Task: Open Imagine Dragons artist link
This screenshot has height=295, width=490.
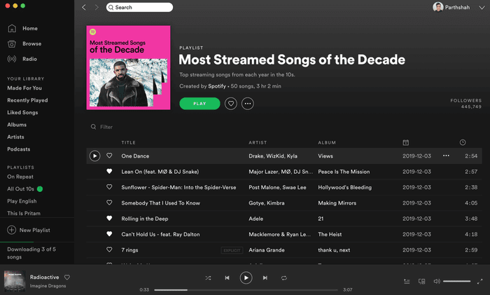Action: pyautogui.click(x=48, y=286)
